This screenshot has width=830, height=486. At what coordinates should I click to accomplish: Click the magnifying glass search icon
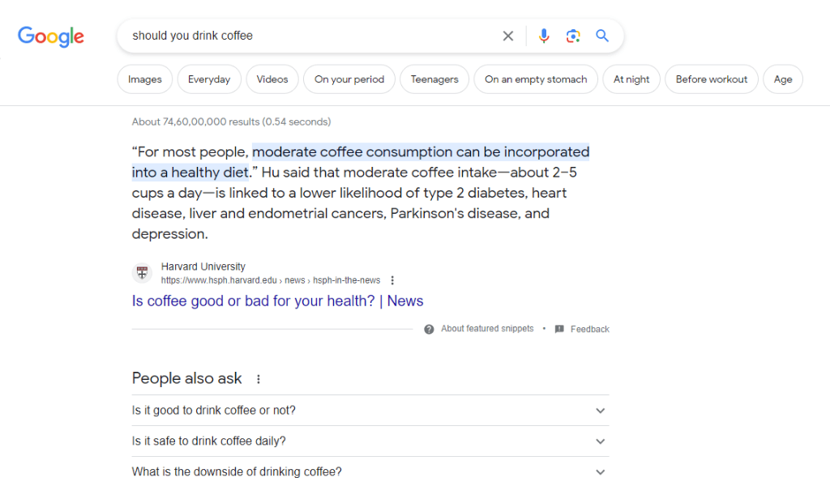[602, 36]
